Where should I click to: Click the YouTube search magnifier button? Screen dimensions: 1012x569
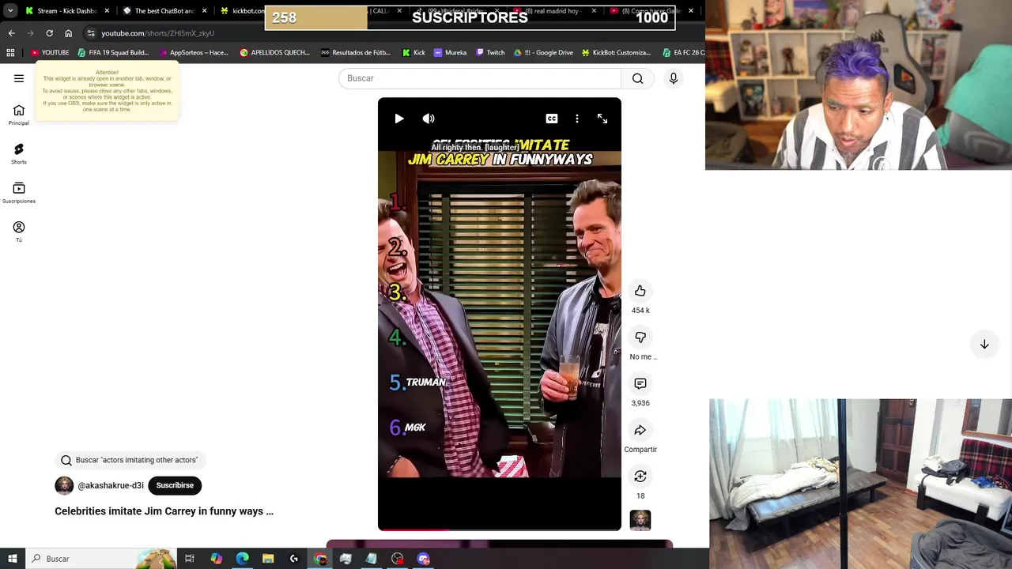638,78
